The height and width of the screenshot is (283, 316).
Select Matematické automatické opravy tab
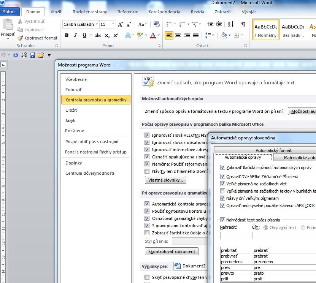(x=295, y=158)
